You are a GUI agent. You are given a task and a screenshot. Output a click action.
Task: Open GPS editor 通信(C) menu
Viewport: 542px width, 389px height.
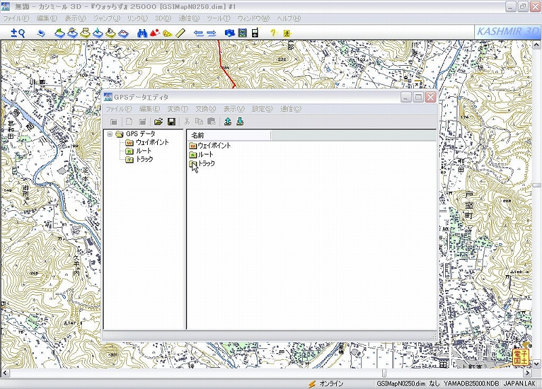point(291,109)
